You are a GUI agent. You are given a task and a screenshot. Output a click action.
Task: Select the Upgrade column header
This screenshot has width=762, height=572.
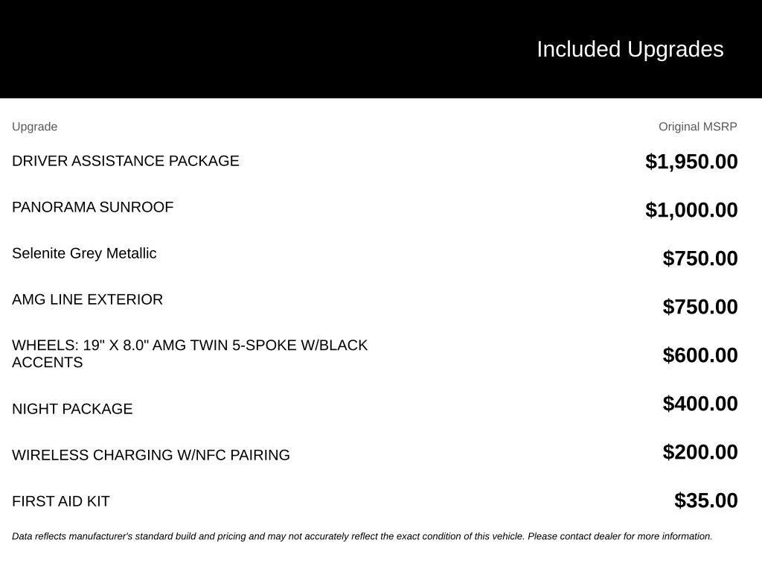click(34, 127)
